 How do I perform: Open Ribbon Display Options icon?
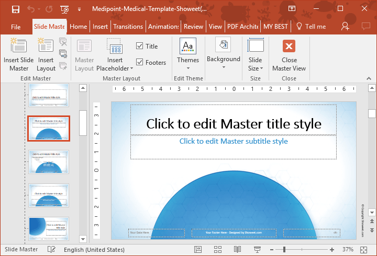pyautogui.click(x=292, y=9)
